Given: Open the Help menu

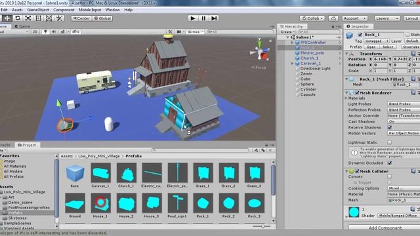Looking at the screenshot, I should pyautogui.click(x=129, y=10).
